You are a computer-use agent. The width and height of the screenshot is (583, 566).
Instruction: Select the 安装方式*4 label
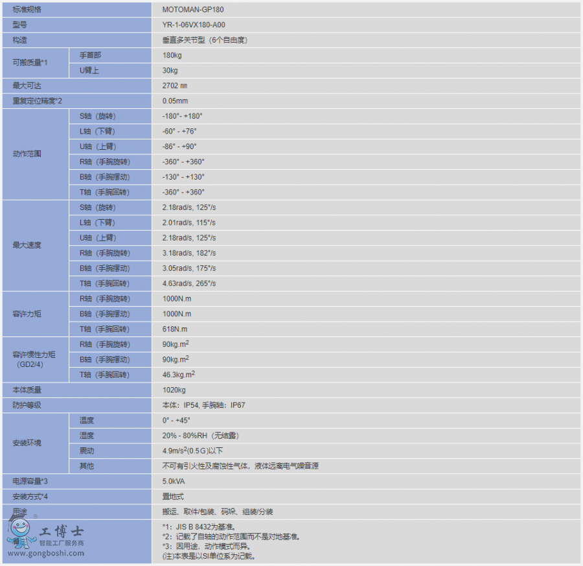[x=30, y=497]
